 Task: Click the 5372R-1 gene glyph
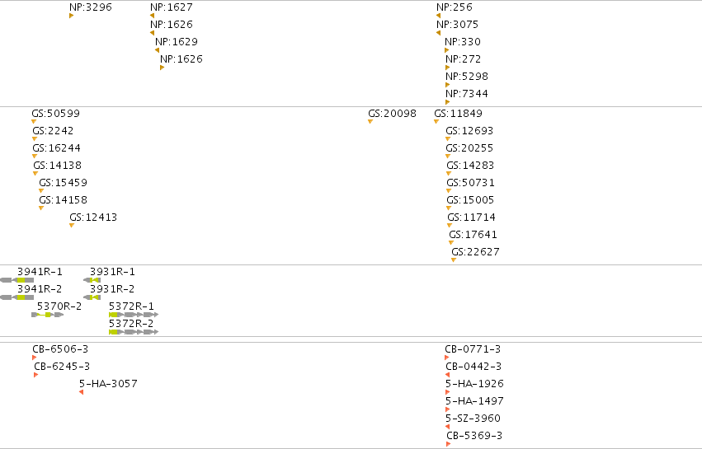(134, 315)
